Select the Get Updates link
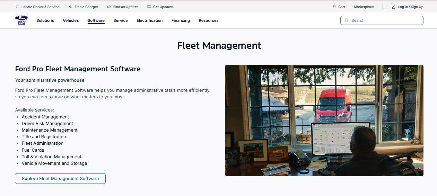This screenshot has width=437, height=196. pos(163,7)
